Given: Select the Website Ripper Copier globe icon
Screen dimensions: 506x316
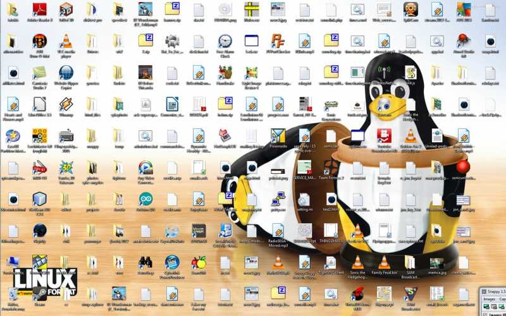Looking at the screenshot, I should point(66,73).
